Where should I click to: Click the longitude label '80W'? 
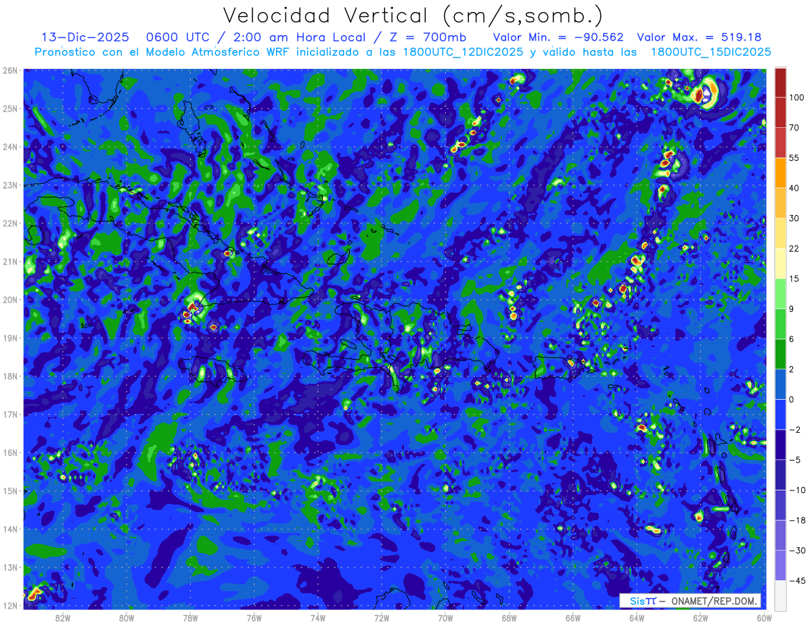click(x=127, y=618)
